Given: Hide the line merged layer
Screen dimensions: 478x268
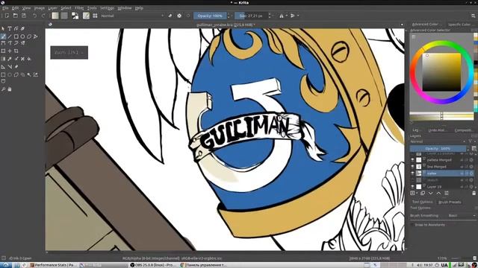Looking at the screenshot, I should click(412, 167).
